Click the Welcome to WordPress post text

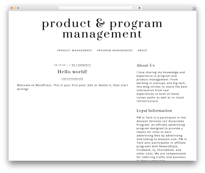pyautogui.click(x=73, y=87)
